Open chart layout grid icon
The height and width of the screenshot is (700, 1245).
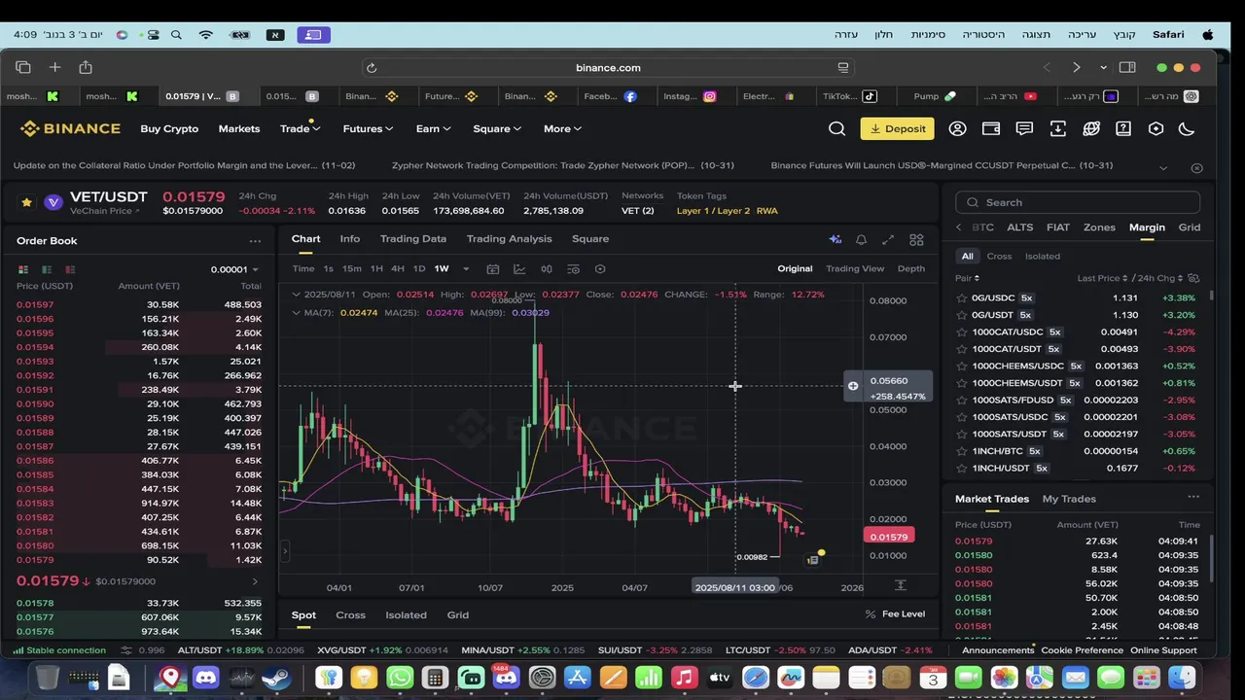pos(916,239)
